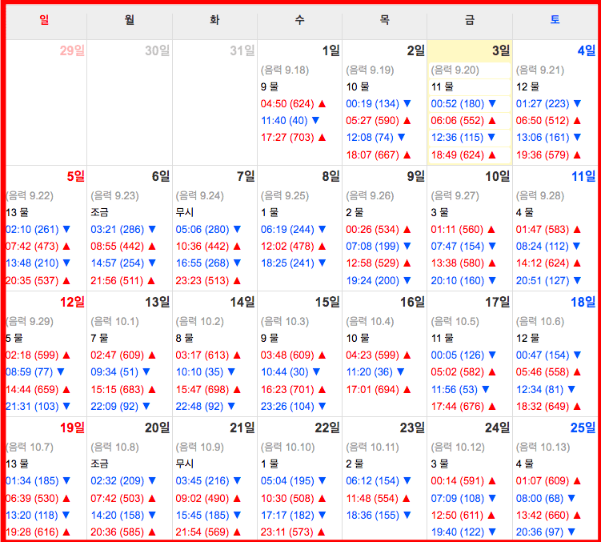Image resolution: width=601 pixels, height=542 pixels.
Task: Click high tide entry 17:44 (676)
Action: 463,406
